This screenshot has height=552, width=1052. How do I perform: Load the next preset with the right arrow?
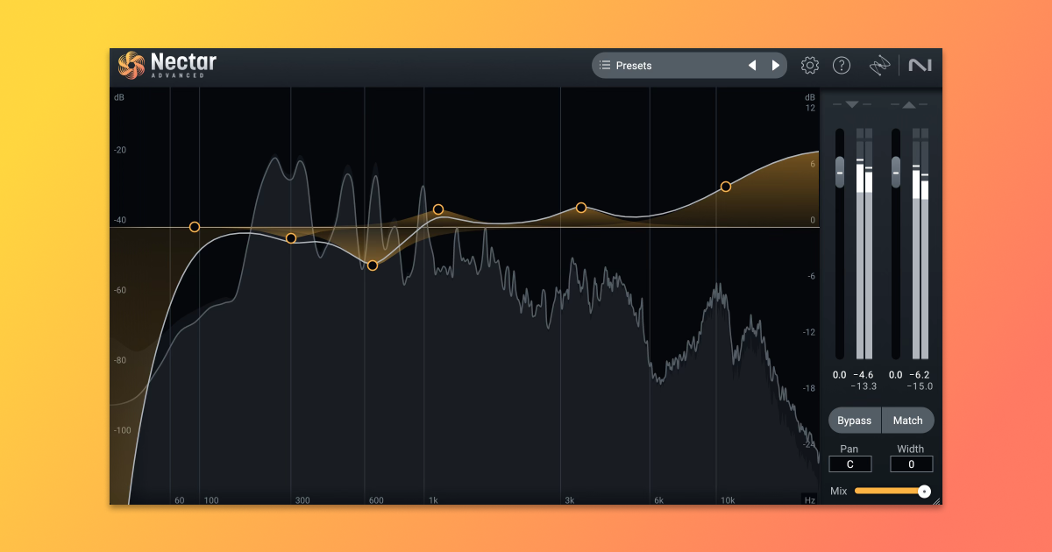tap(775, 65)
